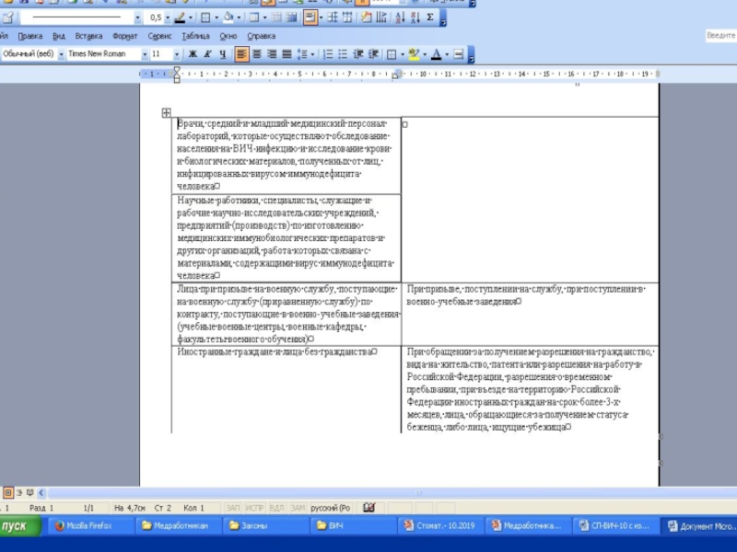Open Table AutoFormat
The width and height of the screenshot is (737, 552).
point(366,17)
